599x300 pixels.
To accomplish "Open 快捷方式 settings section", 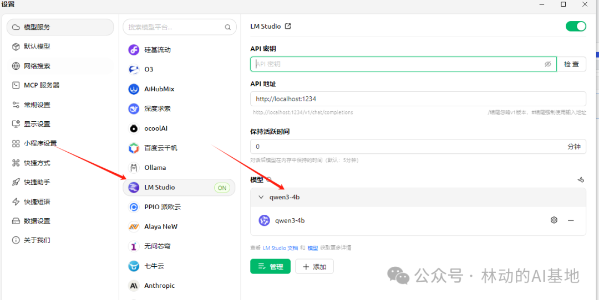I will pos(60,163).
